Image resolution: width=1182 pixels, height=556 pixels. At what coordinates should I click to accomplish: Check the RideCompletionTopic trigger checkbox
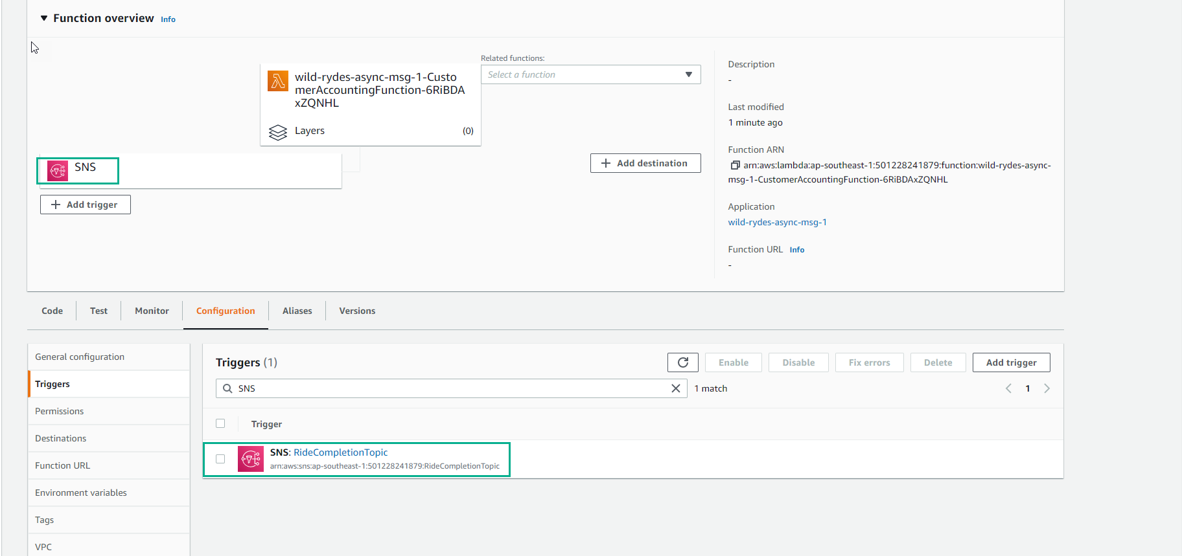[220, 459]
